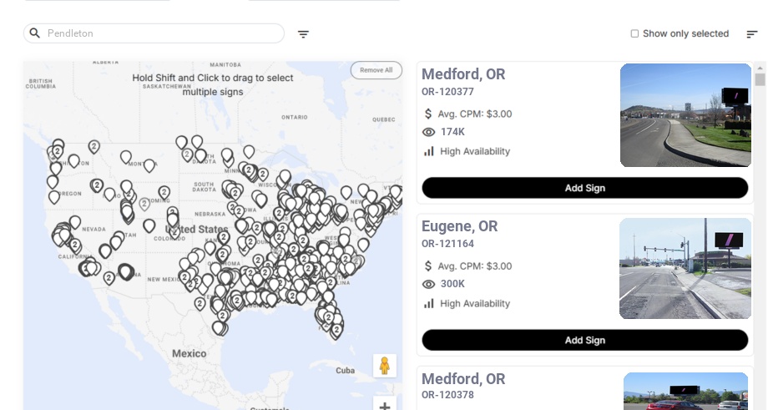The width and height of the screenshot is (768, 410).
Task: Click the search magnifier icon
Action: 35,33
